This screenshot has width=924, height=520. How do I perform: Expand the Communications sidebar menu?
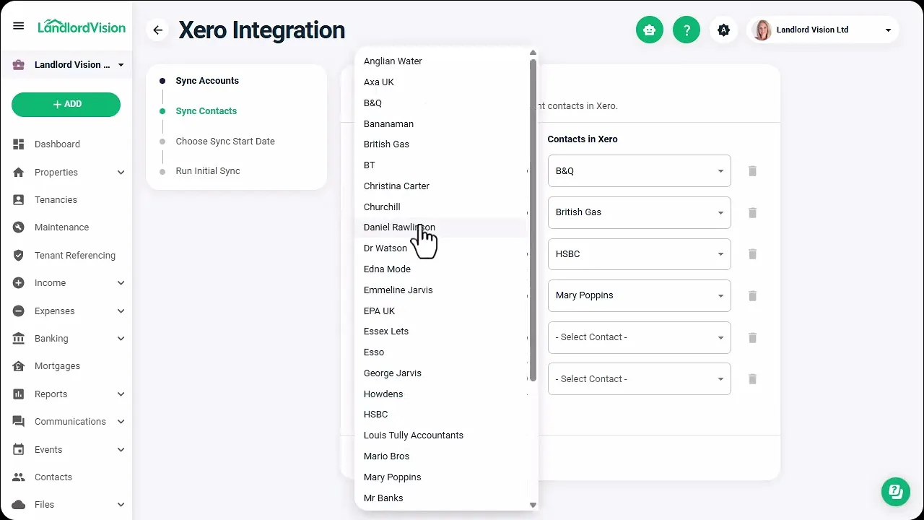coord(121,422)
